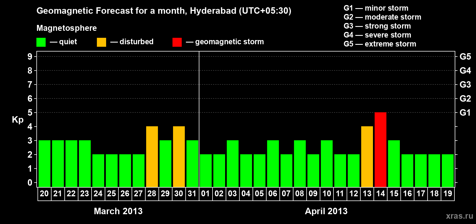Click the G1 label on right axis

click(x=465, y=113)
